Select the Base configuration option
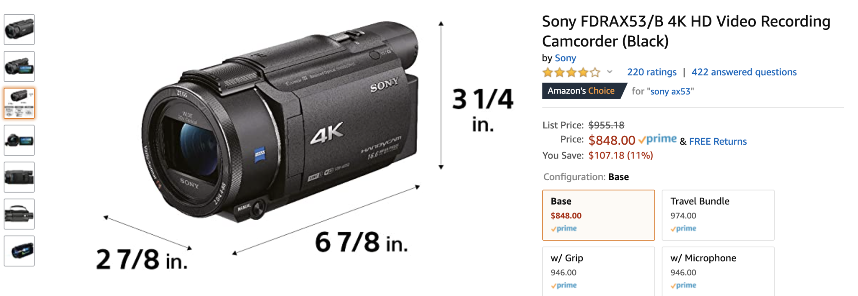 click(598, 215)
